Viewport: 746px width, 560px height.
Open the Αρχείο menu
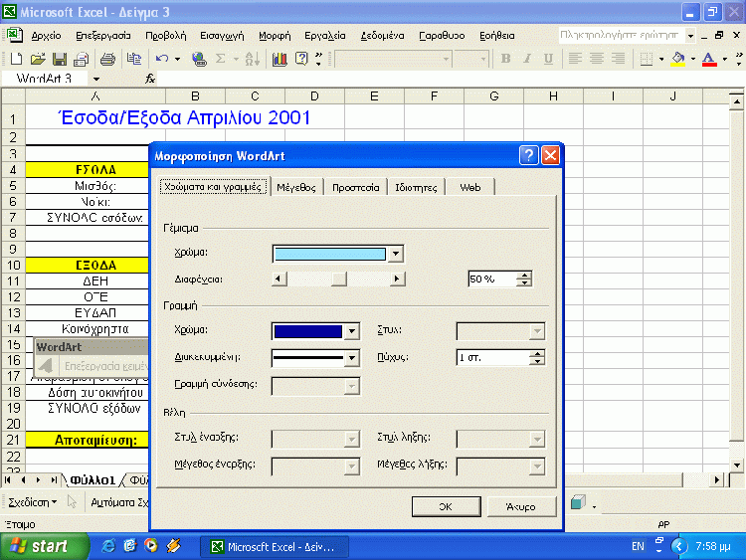(x=46, y=35)
